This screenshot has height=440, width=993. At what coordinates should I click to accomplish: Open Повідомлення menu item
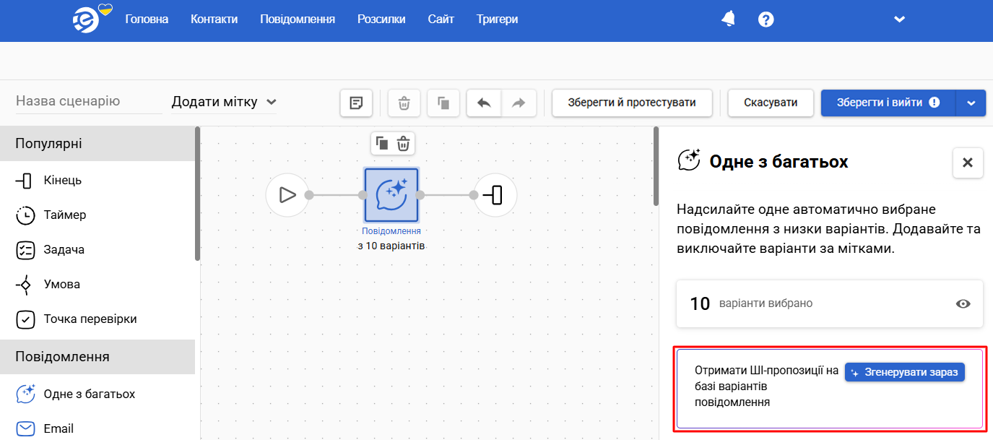pos(298,20)
